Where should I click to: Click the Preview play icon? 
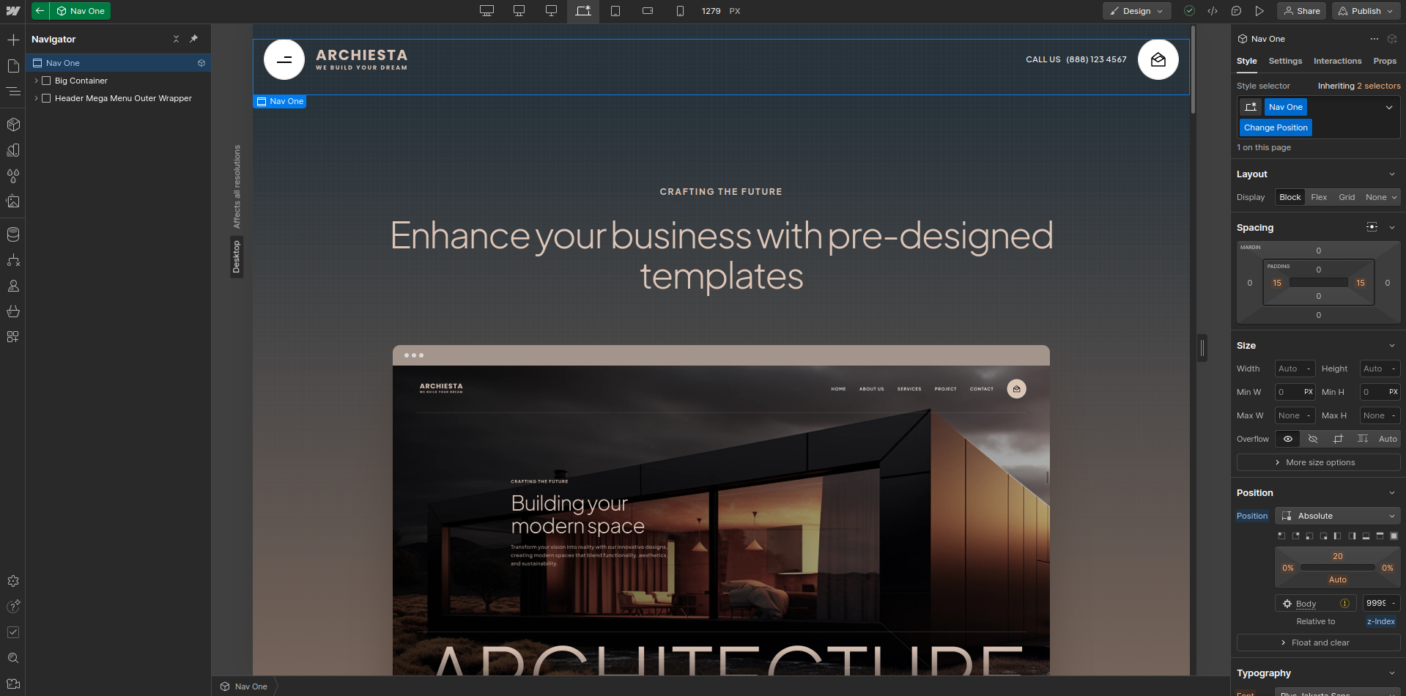(1259, 11)
